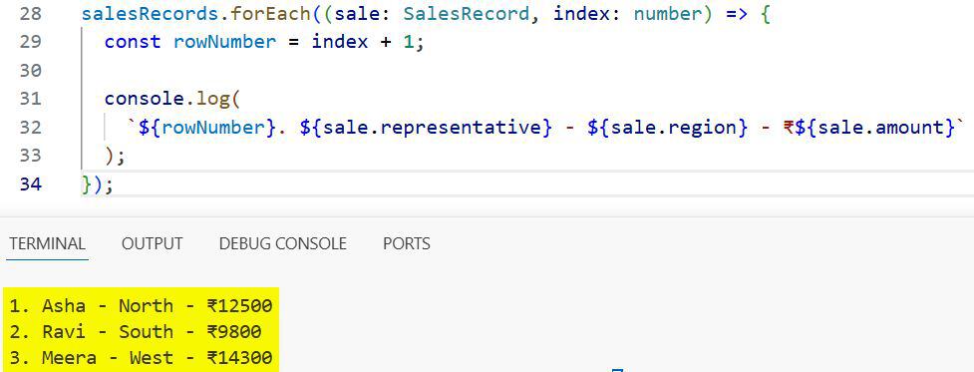Click line number 30 in the gutter
974x372 pixels.
[31, 70]
